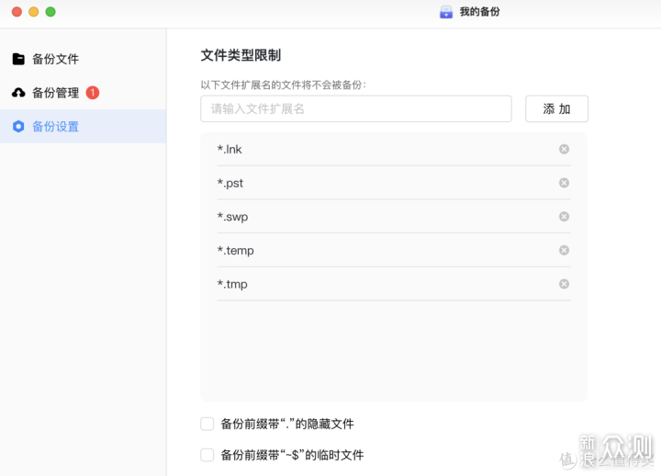Viewport: 661px width, 476px height.
Task: Focus the file extension input field
Action: pyautogui.click(x=356, y=108)
